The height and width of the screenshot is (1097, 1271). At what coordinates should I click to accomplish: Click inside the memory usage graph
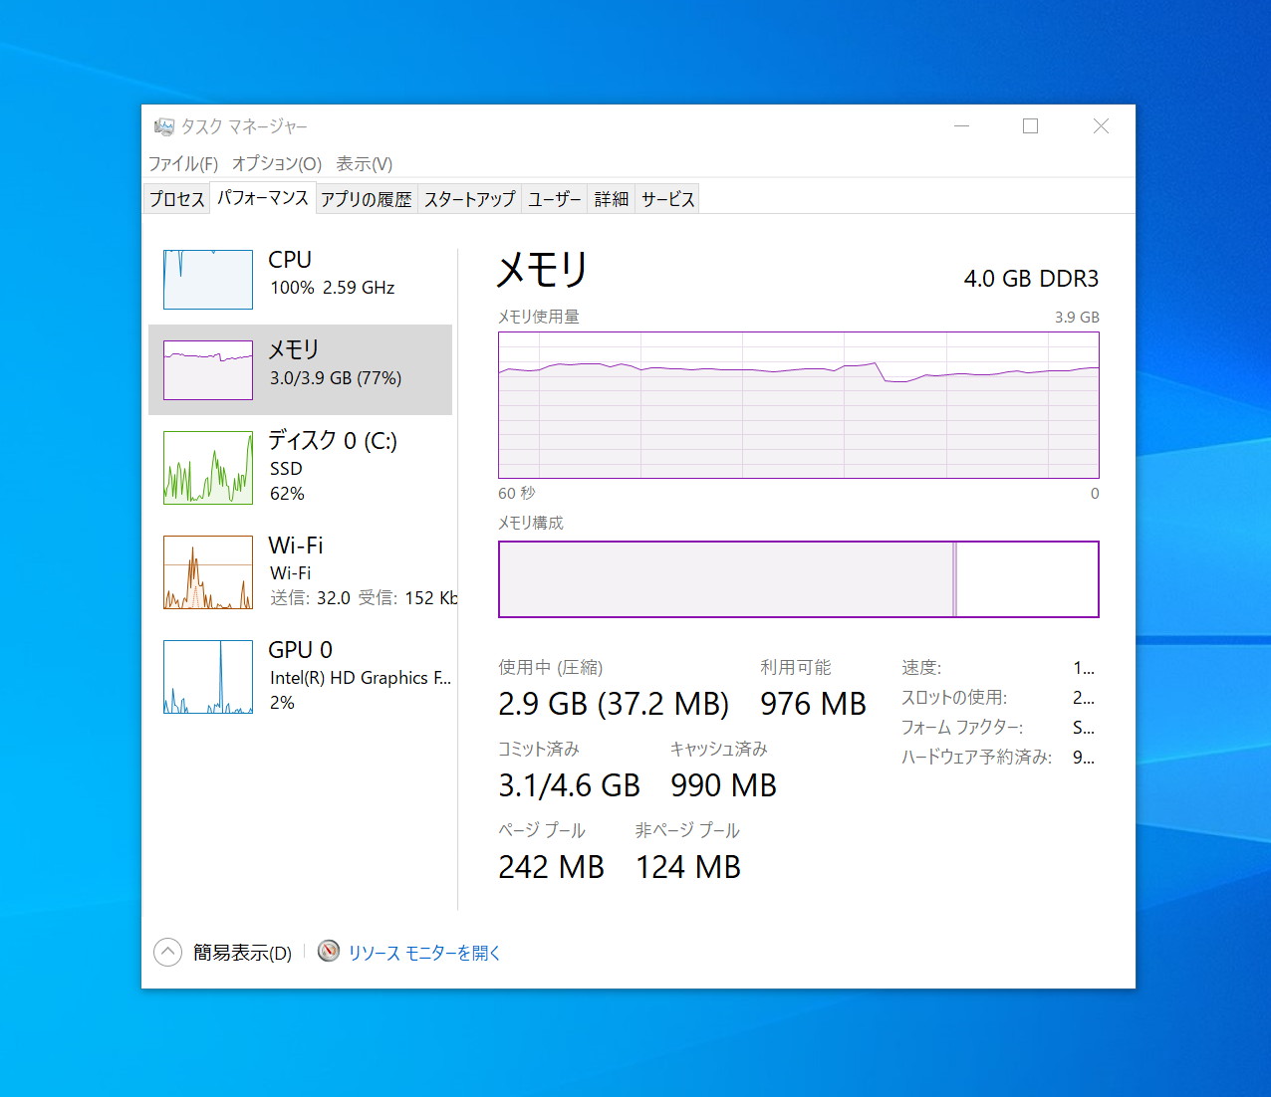tap(797, 405)
